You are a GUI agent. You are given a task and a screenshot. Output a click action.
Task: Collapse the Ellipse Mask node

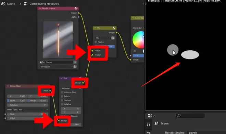point(8,86)
